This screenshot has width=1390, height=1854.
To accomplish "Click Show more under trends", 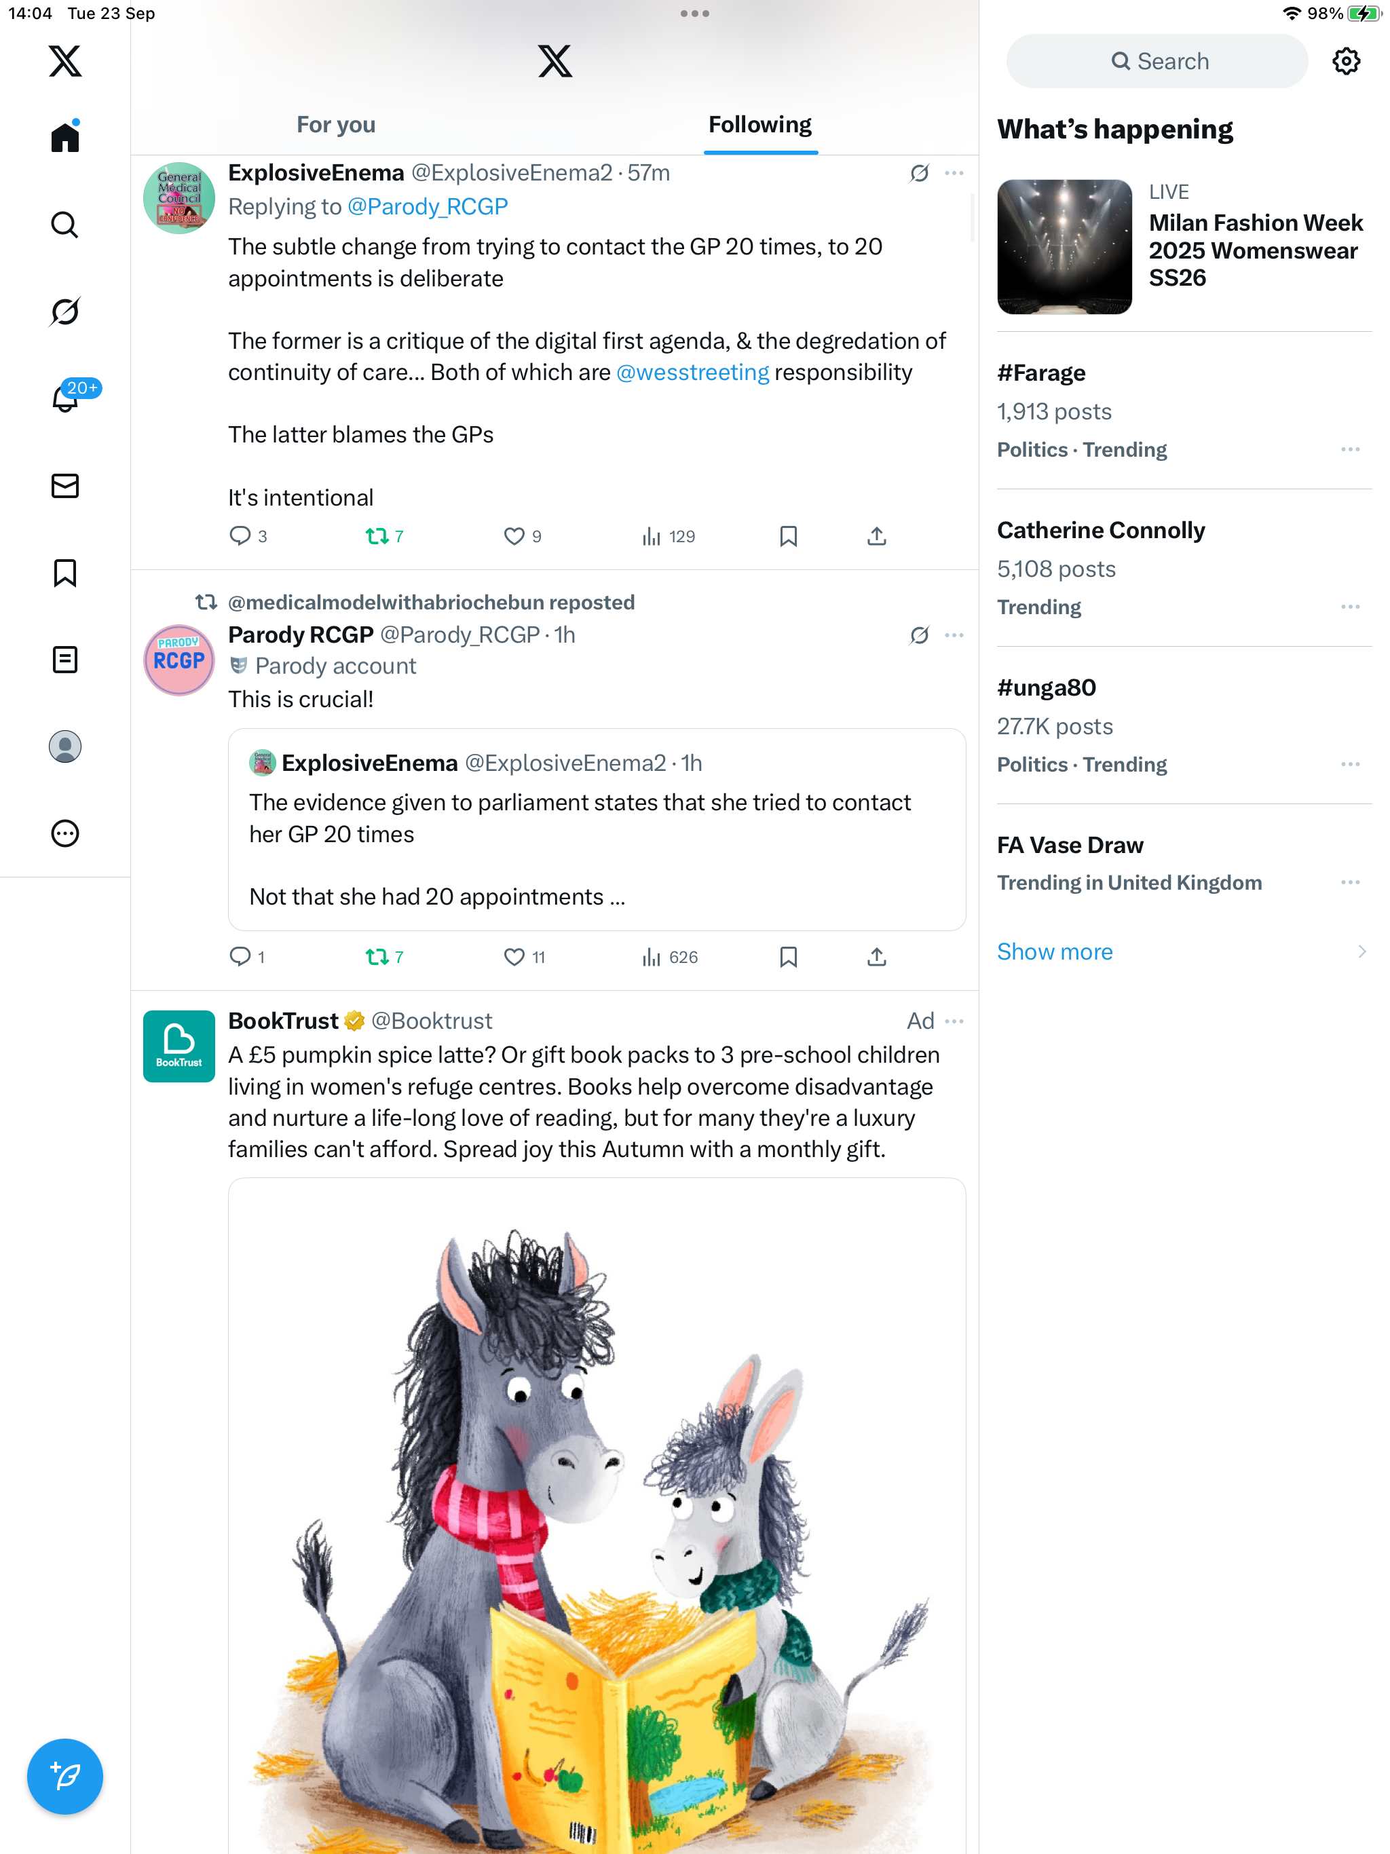I will [1055, 952].
